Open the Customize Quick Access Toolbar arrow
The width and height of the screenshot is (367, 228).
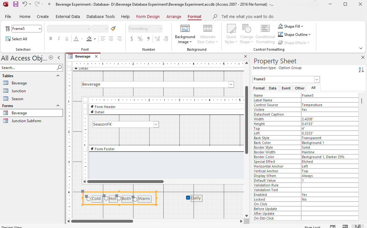pyautogui.click(x=49, y=4)
